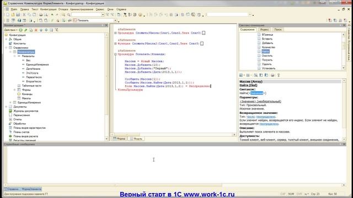Click the red Delete icon in Конфигурация panel
The image size is (353, 198).
click(x=36, y=30)
